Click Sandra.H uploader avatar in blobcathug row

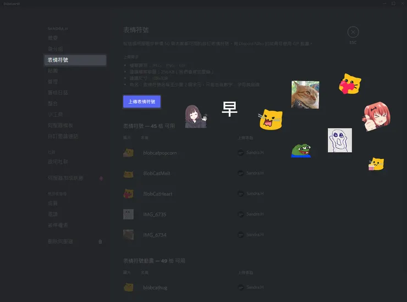pos(241,287)
